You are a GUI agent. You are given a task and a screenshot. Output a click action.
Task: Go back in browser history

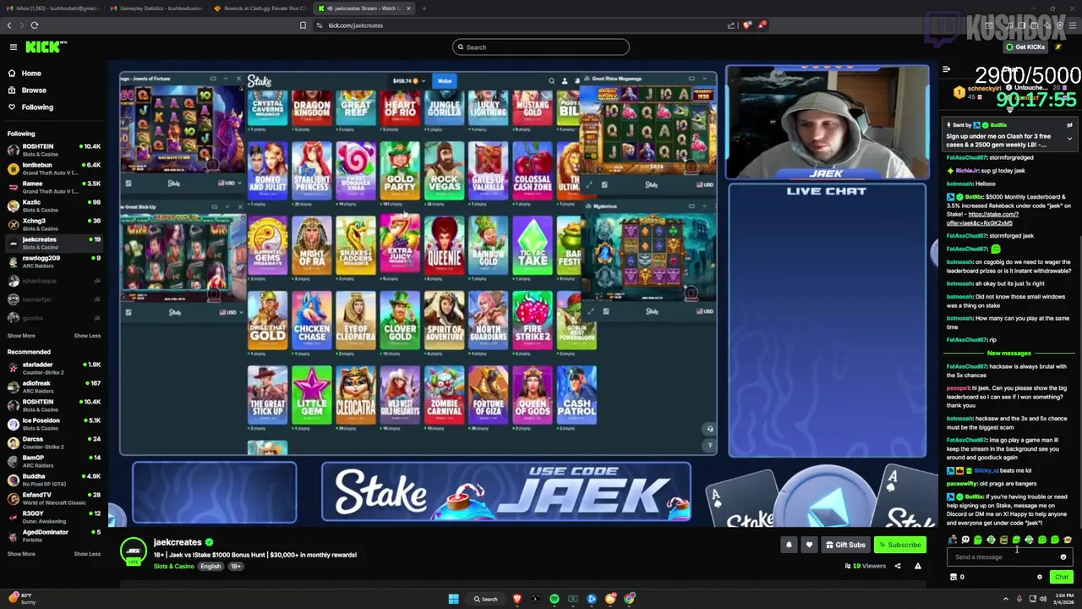tap(11, 25)
